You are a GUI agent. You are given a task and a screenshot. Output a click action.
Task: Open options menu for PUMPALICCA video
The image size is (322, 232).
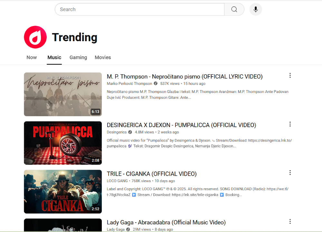coord(290,124)
